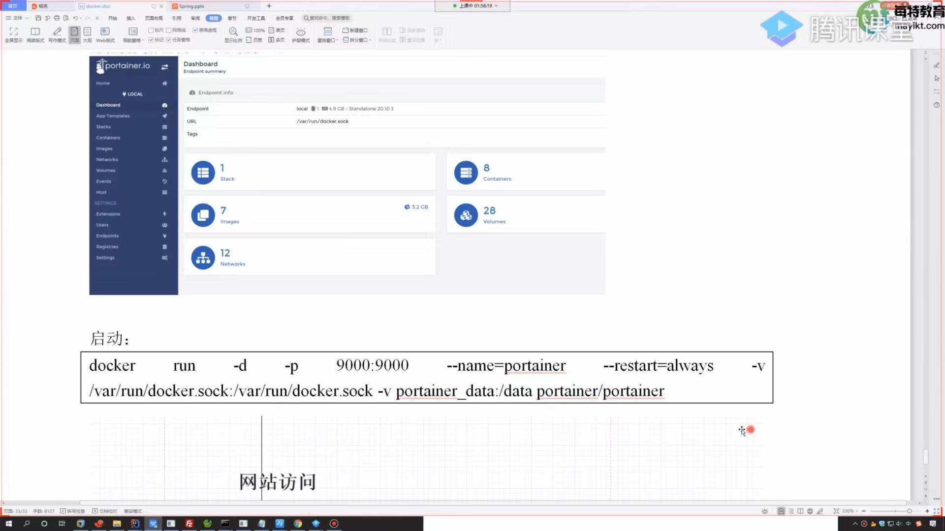
Task: Select Web Layout view icon
Action: [105, 32]
